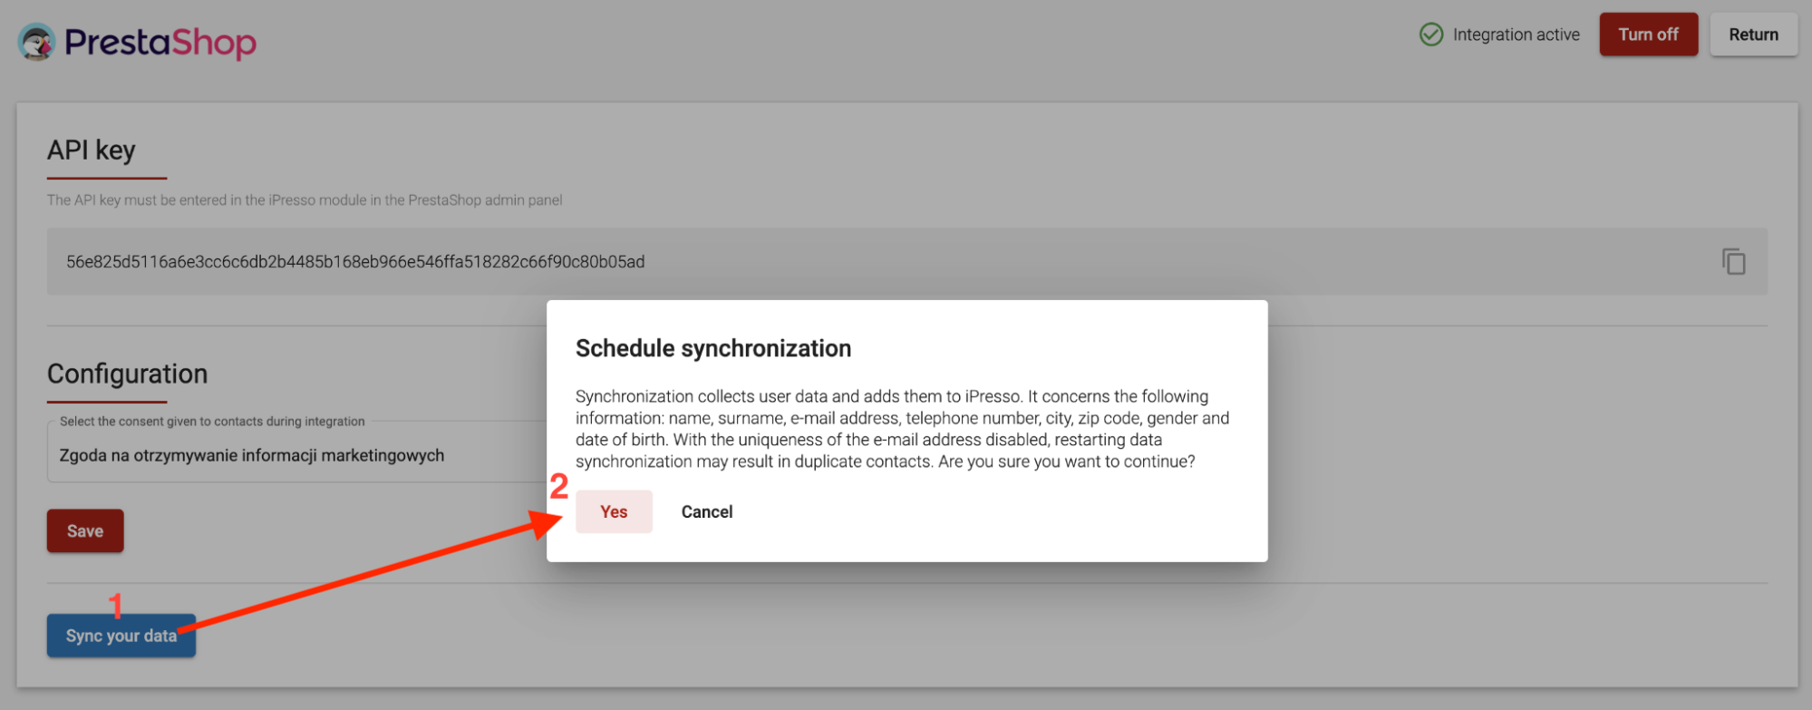The width and height of the screenshot is (1812, 710).
Task: Save the consent configuration
Action: [85, 531]
